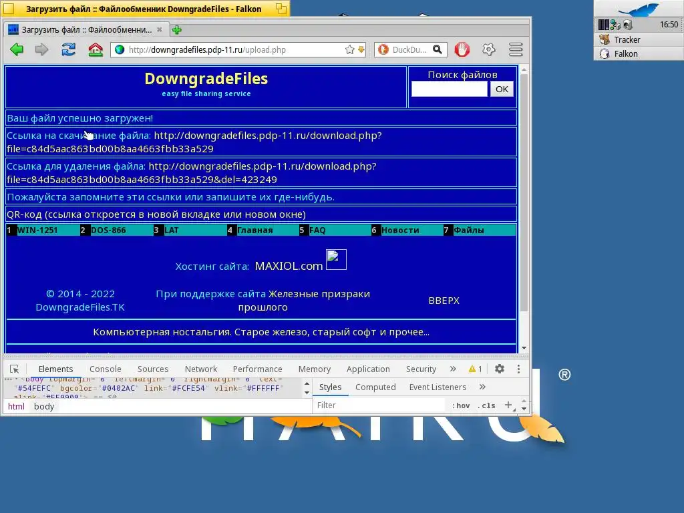Toggle the :hov element state panel
Screen dimensions: 684x513
pyautogui.click(x=461, y=405)
